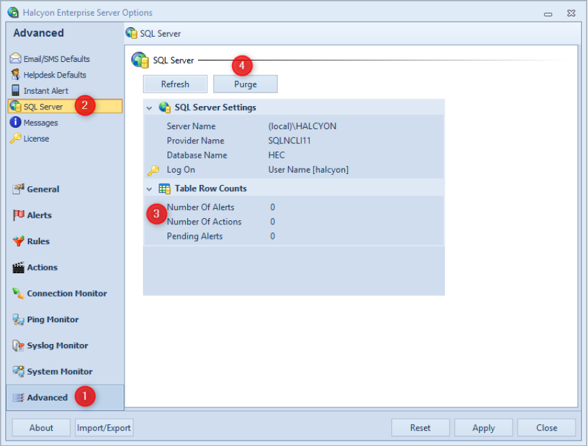Screen dimensions: 588x446
Task: Click the Instant Alert phone icon
Action: [15, 90]
